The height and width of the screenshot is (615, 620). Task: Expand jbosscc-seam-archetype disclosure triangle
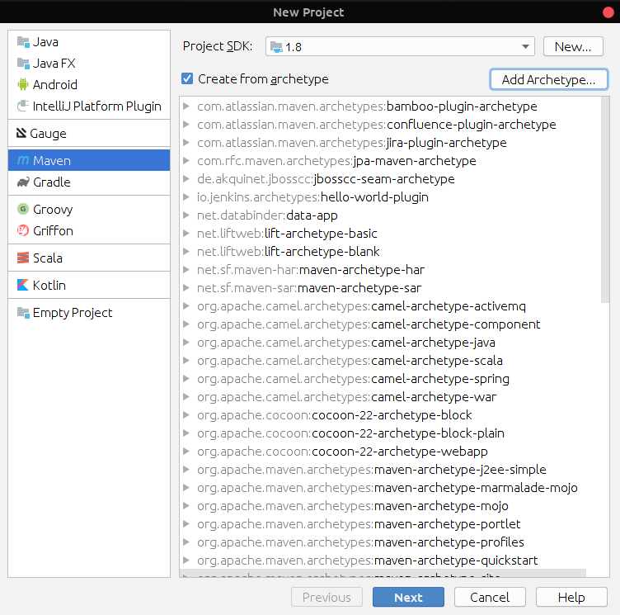click(x=186, y=179)
